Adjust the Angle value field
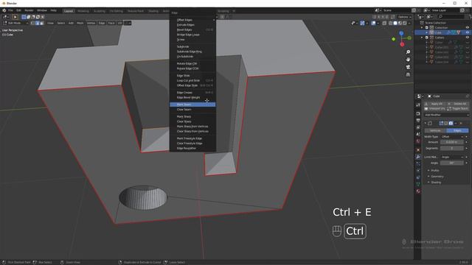Screen dimensions: 472x265 point(452,163)
